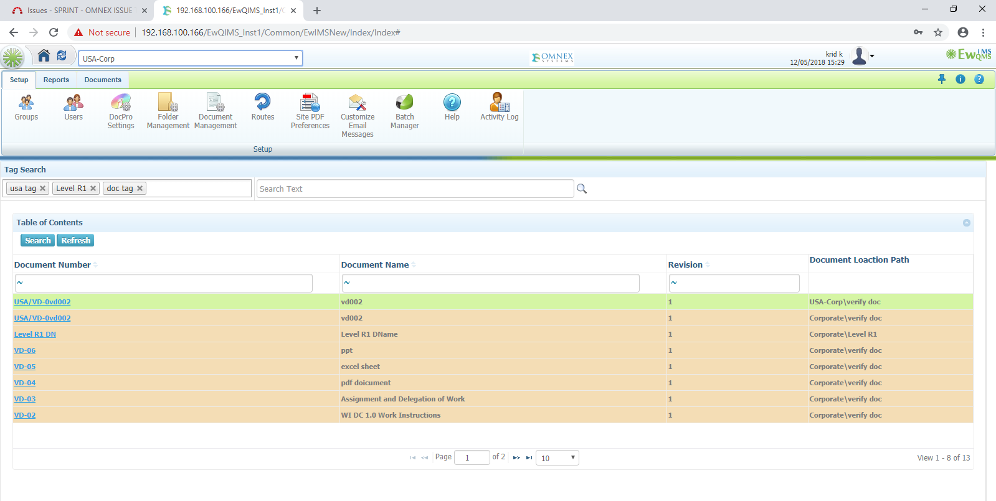Go to next page of results
The width and height of the screenshot is (996, 501).
(x=516, y=458)
